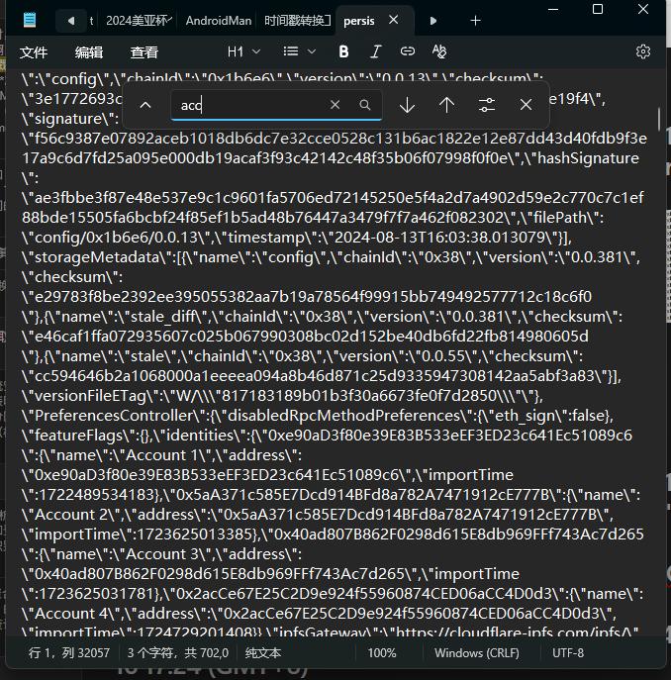Click the "storageMetadata" text
671x680 pixels.
[x=97, y=257]
